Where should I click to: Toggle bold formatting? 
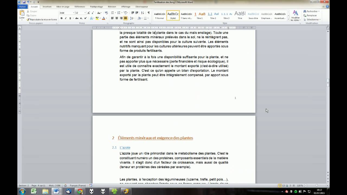coord(62,18)
